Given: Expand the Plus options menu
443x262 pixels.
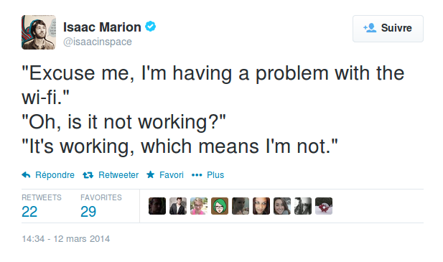Looking at the screenshot, I should click(215, 175).
